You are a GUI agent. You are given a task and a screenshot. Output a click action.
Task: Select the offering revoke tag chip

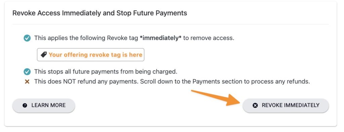[x=91, y=55]
